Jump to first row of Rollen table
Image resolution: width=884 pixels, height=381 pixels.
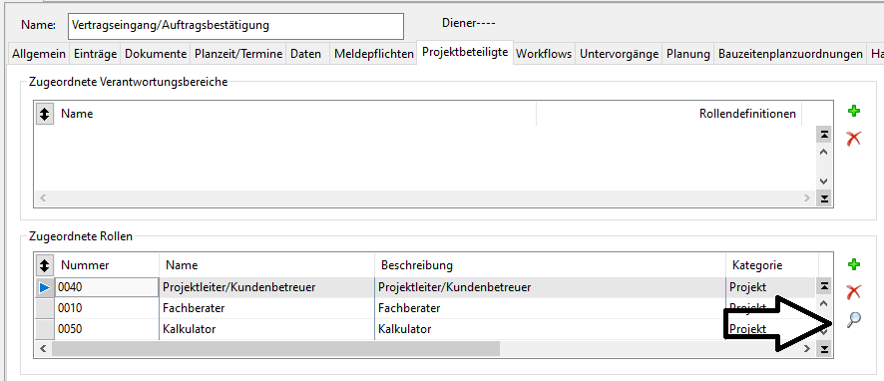pos(824,286)
